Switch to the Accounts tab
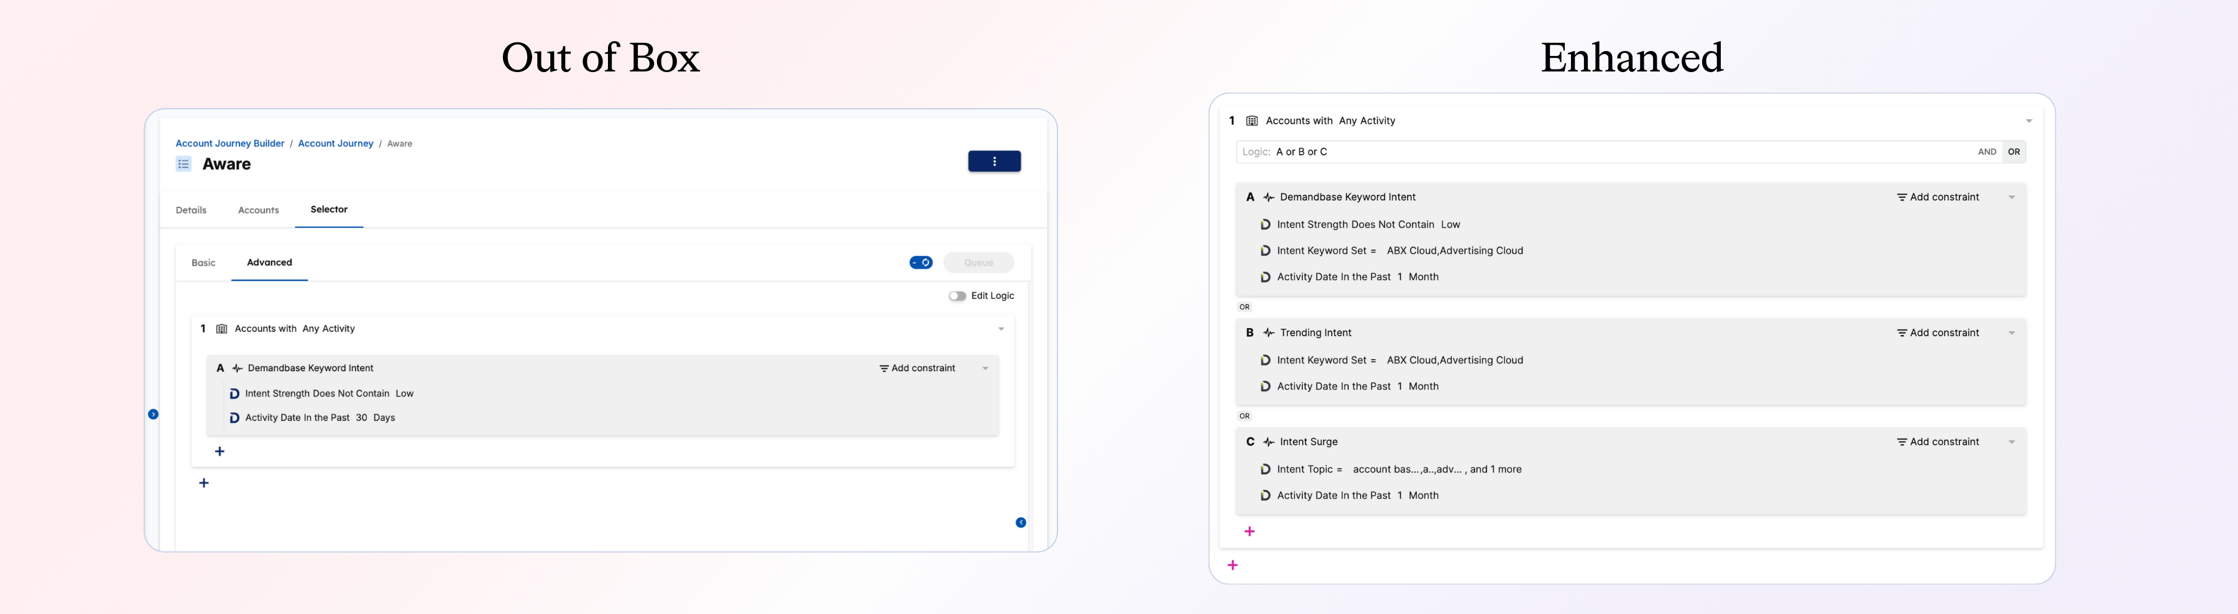Image resolution: width=2238 pixels, height=614 pixels. tap(258, 210)
